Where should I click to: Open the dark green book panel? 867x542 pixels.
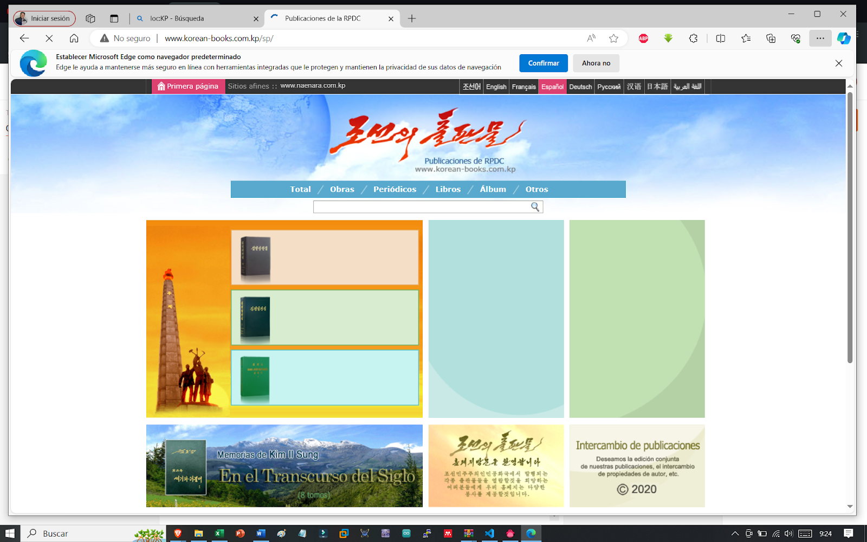(x=325, y=318)
